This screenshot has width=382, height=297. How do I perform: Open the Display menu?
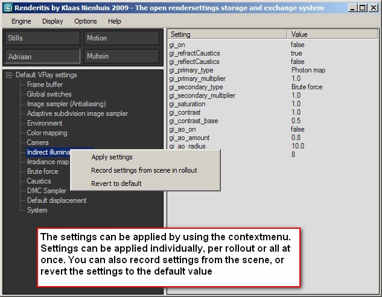(53, 22)
